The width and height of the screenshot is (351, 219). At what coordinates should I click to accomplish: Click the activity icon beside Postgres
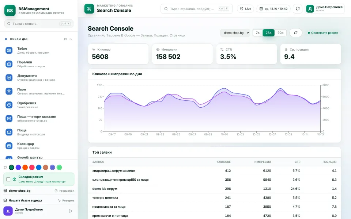click(59, 200)
